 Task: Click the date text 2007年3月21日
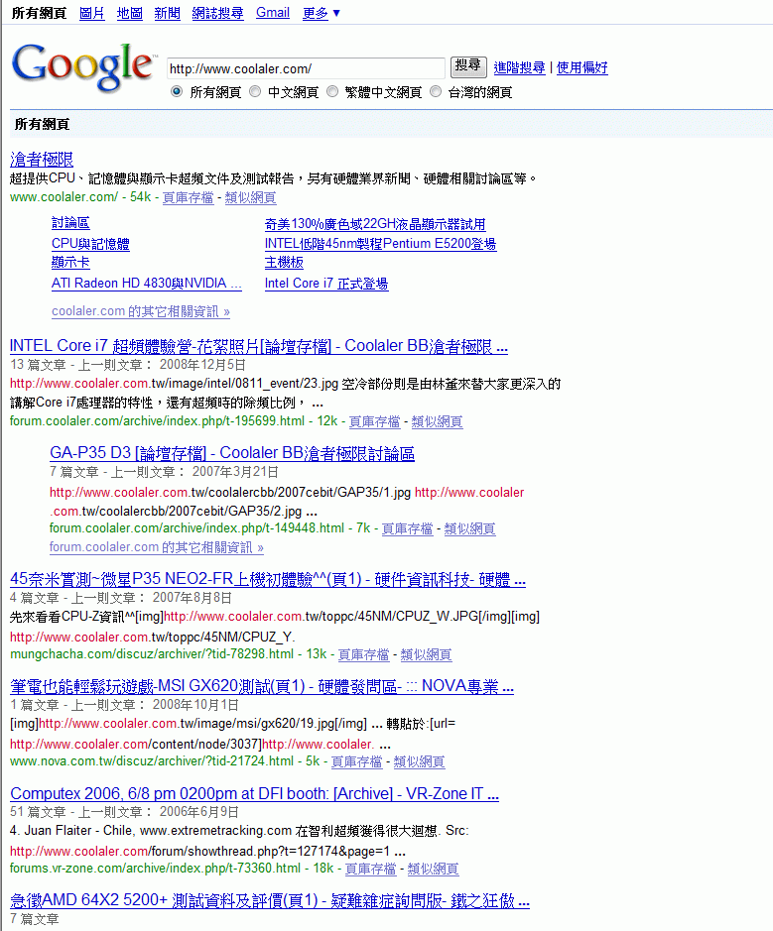click(x=235, y=472)
